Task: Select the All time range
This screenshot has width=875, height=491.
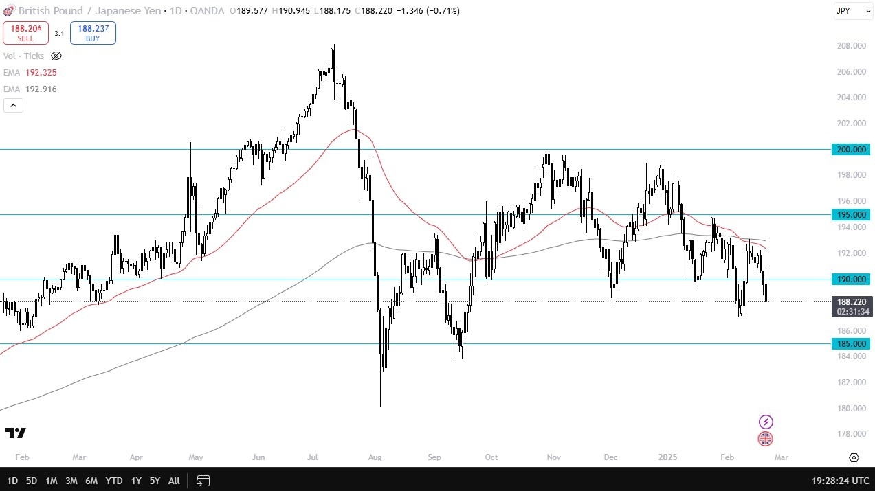Action: coord(174,480)
